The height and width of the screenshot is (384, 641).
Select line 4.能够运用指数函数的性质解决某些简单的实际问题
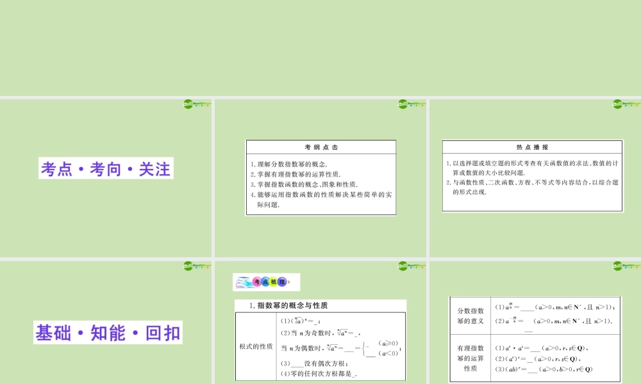point(321,200)
